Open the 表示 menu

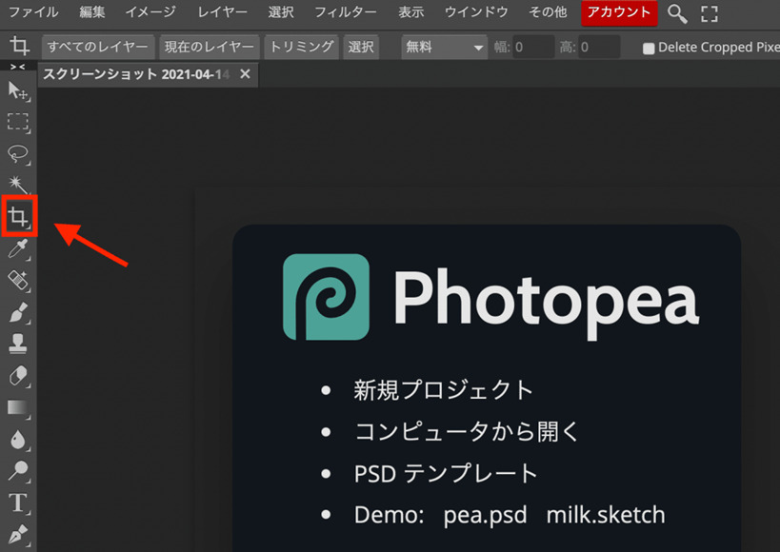(410, 12)
